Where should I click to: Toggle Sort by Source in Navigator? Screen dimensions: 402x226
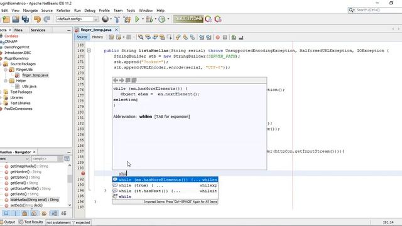click(63, 213)
